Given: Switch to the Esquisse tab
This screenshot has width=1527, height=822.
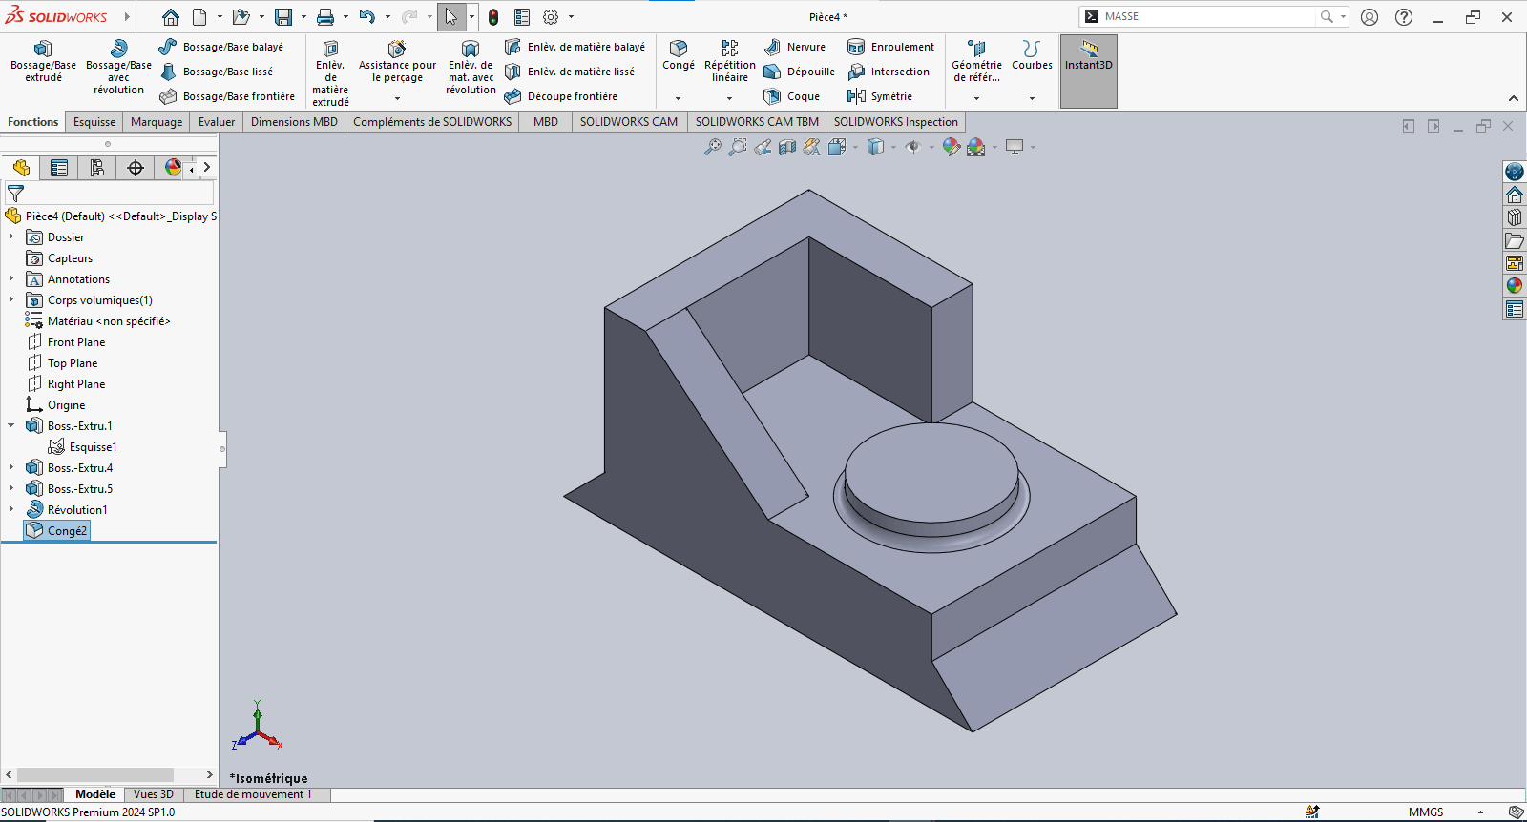Looking at the screenshot, I should coord(94,122).
